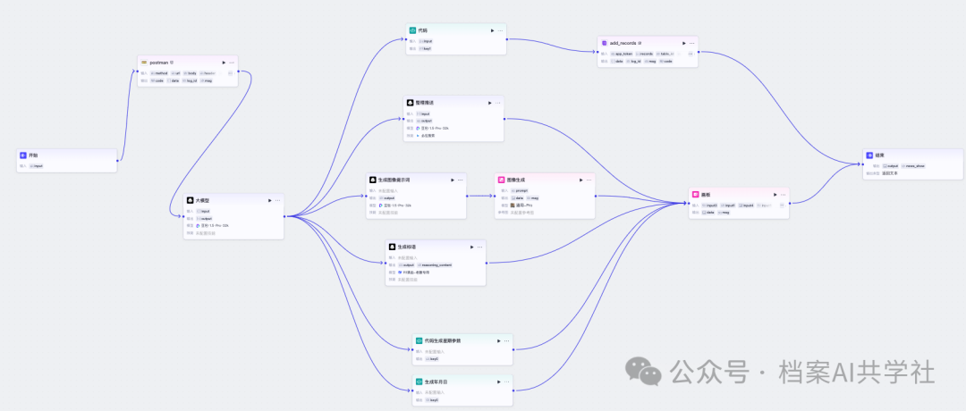Click the 开始 node output connection port
Viewport: 966px width, 411px height.
(x=117, y=161)
